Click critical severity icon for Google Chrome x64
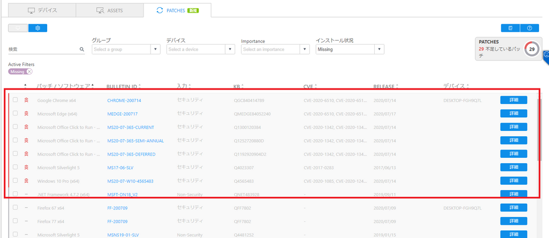This screenshot has height=238, width=549. click(x=26, y=101)
